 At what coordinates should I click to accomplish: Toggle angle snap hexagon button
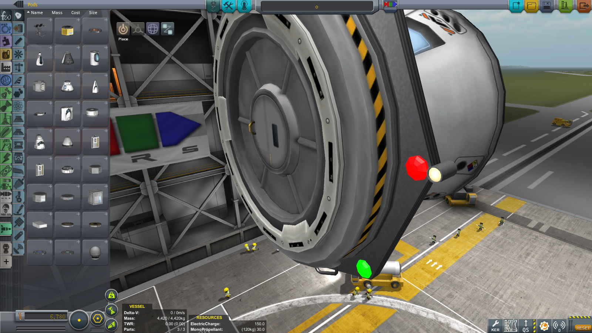(x=98, y=319)
